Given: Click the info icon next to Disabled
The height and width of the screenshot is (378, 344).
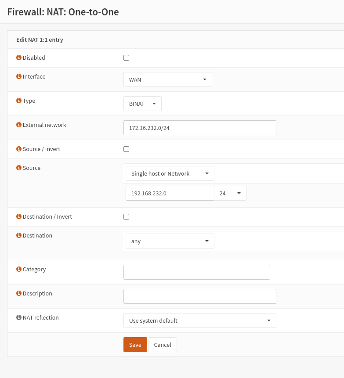Looking at the screenshot, I should [19, 58].
